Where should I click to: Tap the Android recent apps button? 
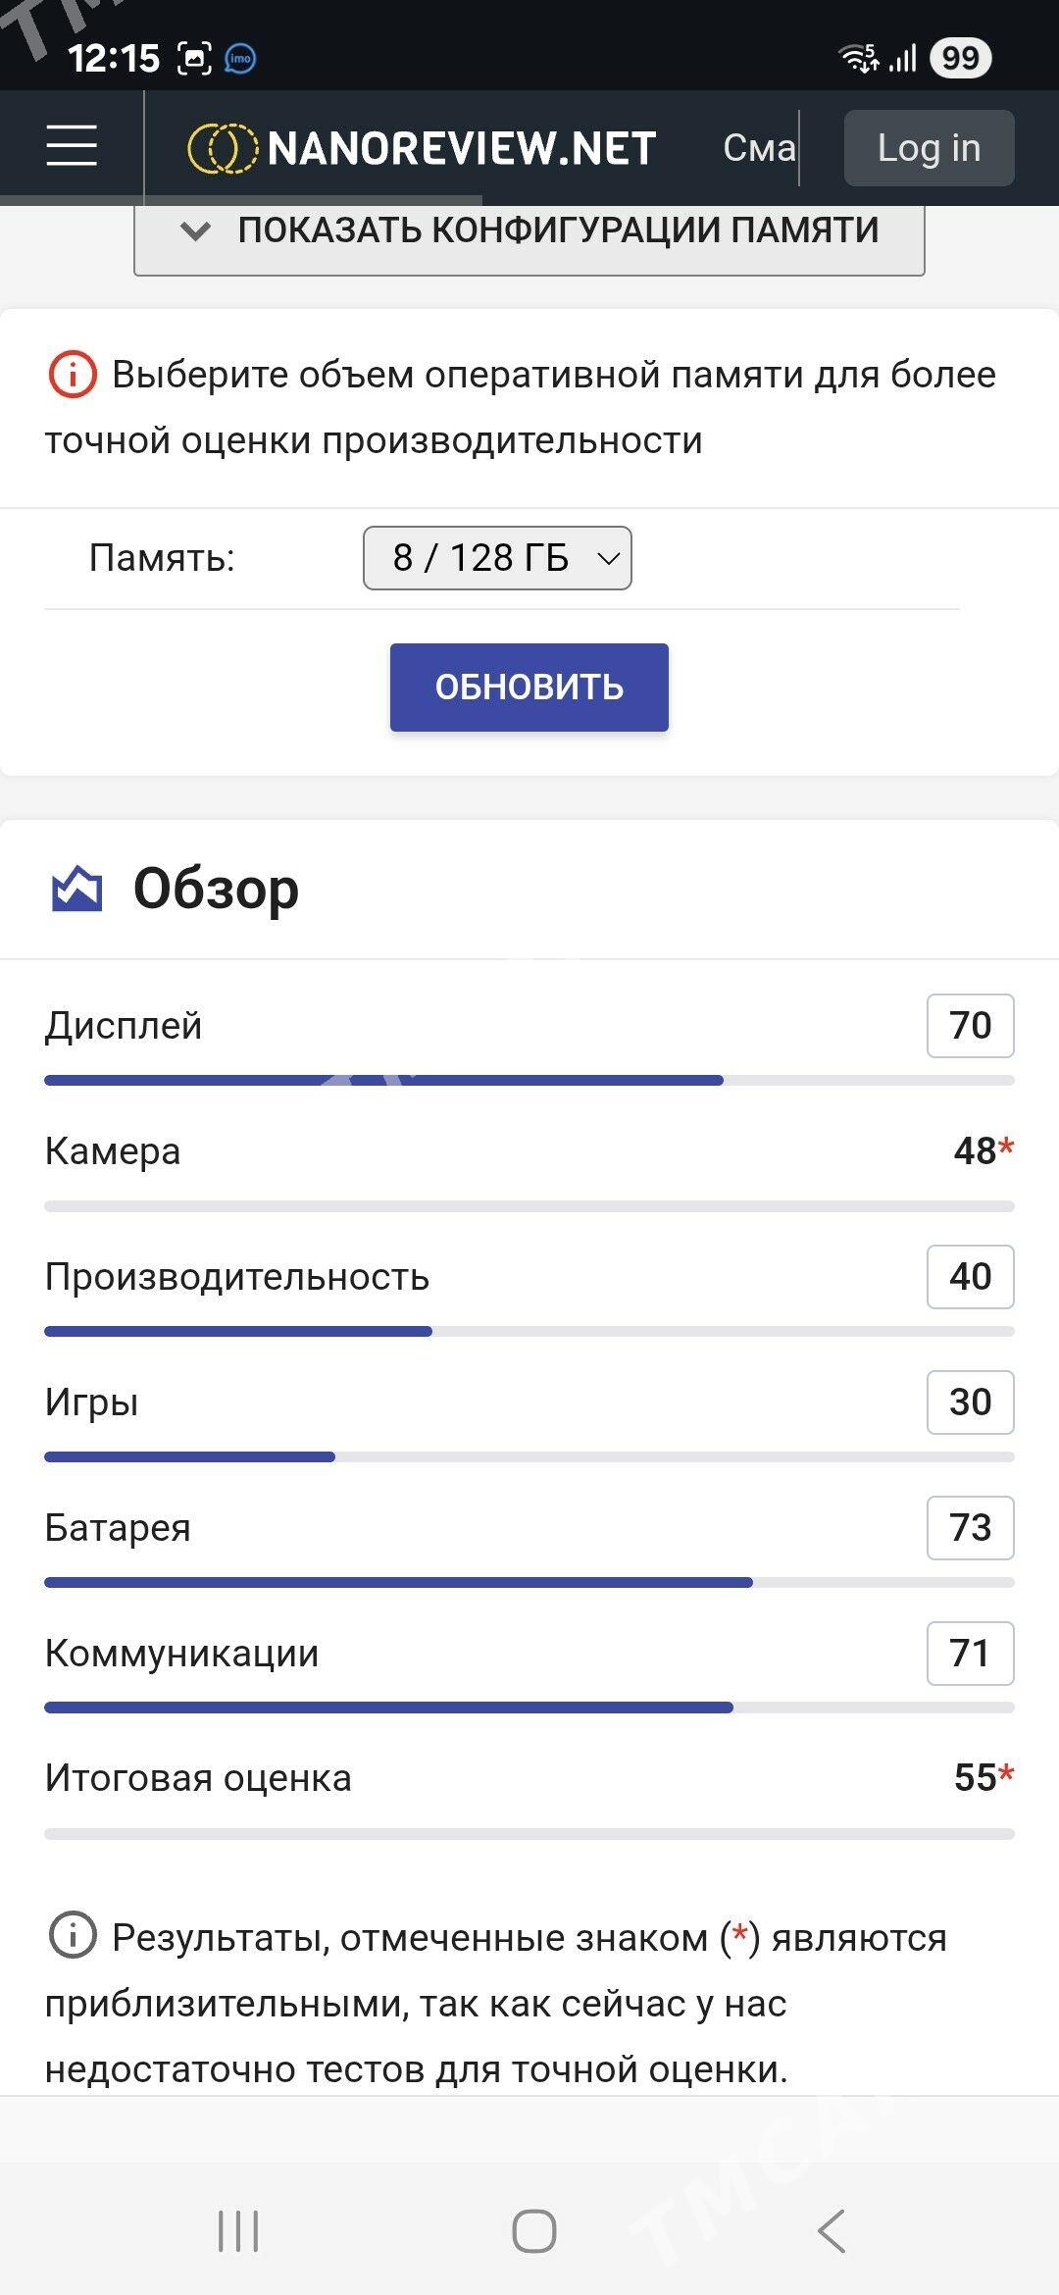point(237,2231)
